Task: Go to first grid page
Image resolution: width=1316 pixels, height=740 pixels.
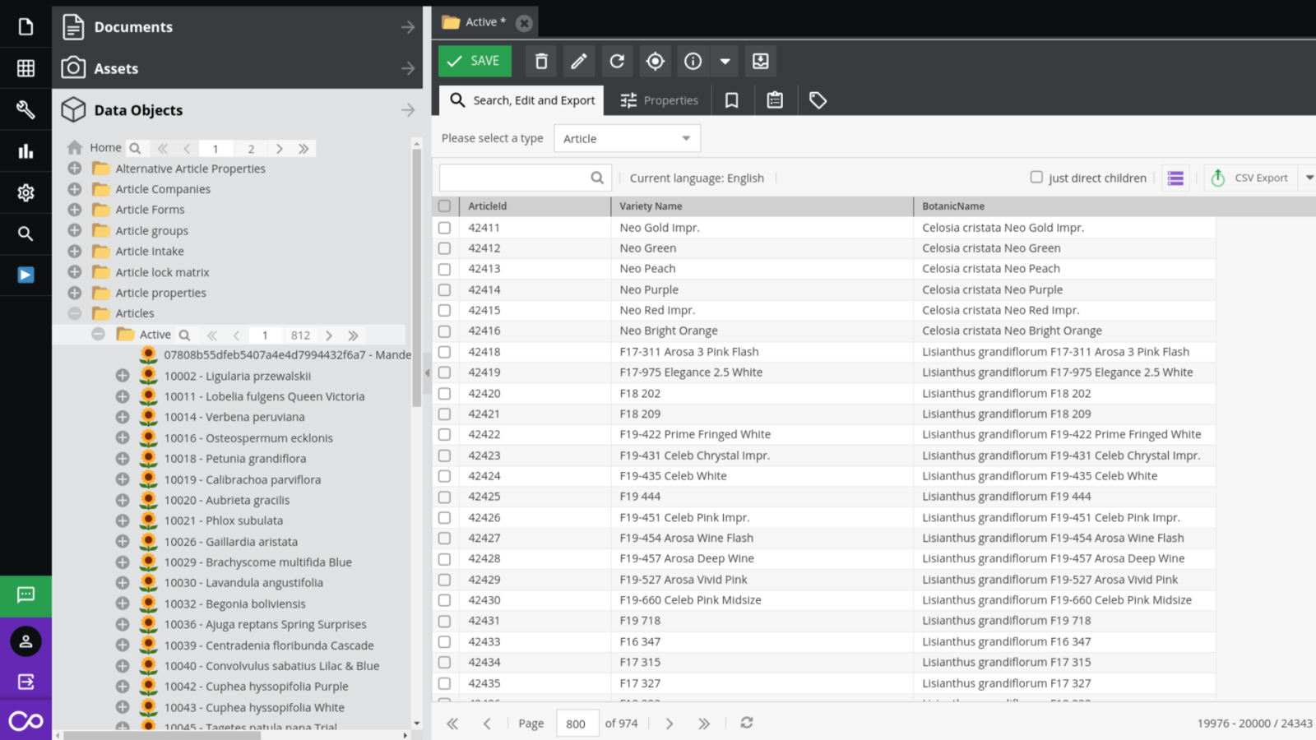Action: 452,724
